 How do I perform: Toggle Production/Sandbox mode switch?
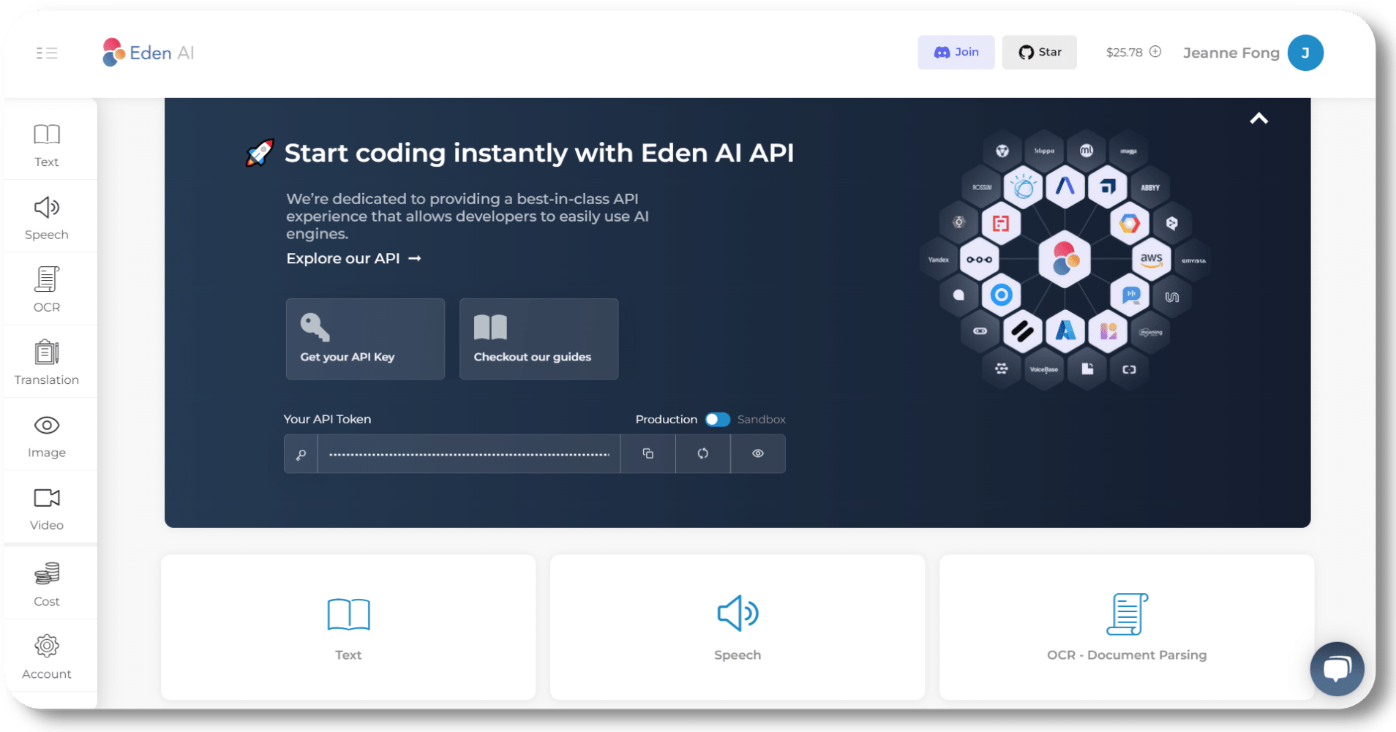click(x=717, y=419)
